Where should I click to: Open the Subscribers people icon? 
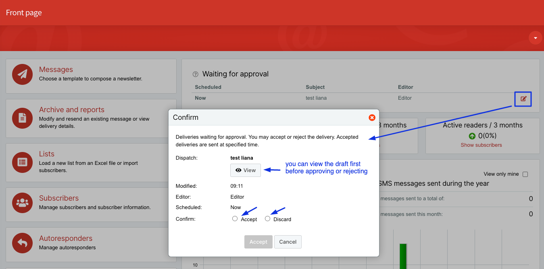(23, 203)
